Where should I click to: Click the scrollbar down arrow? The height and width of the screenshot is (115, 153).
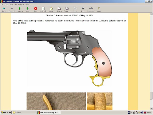pyautogui.click(x=151, y=109)
